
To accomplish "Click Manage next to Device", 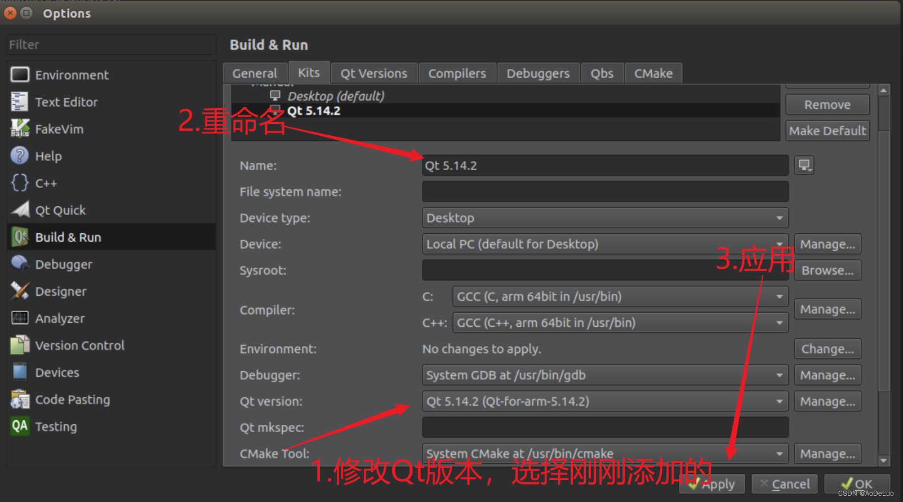I will click(x=828, y=244).
